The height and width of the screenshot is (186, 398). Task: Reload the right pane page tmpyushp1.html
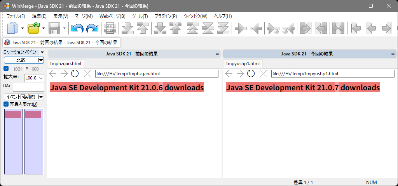[251, 74]
